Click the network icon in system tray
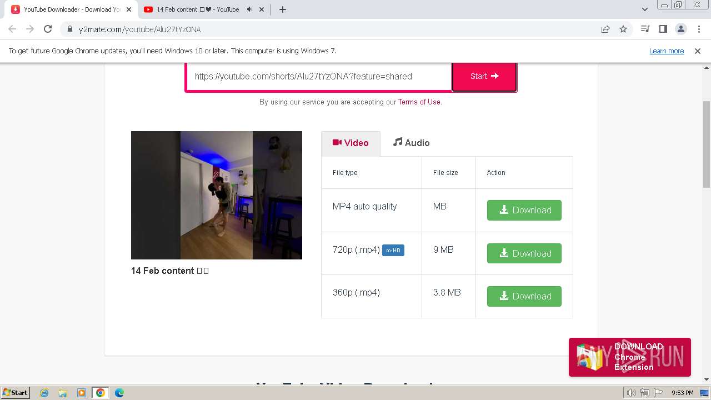The height and width of the screenshot is (400, 711). (x=644, y=393)
